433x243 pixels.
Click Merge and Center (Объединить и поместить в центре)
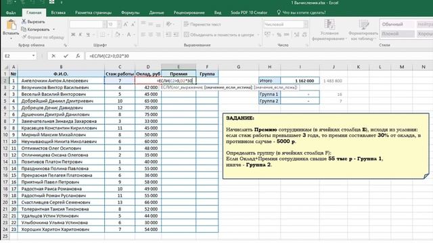tap(219, 34)
